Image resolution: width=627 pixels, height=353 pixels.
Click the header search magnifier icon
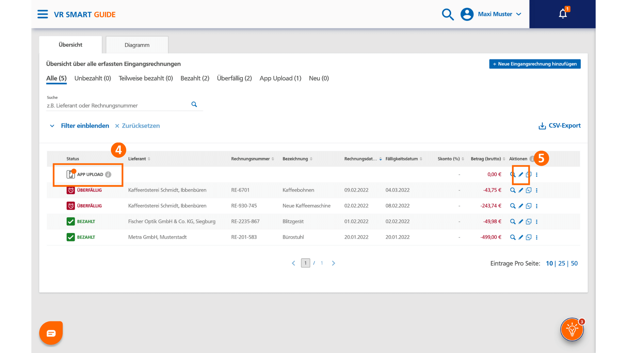[x=447, y=14]
